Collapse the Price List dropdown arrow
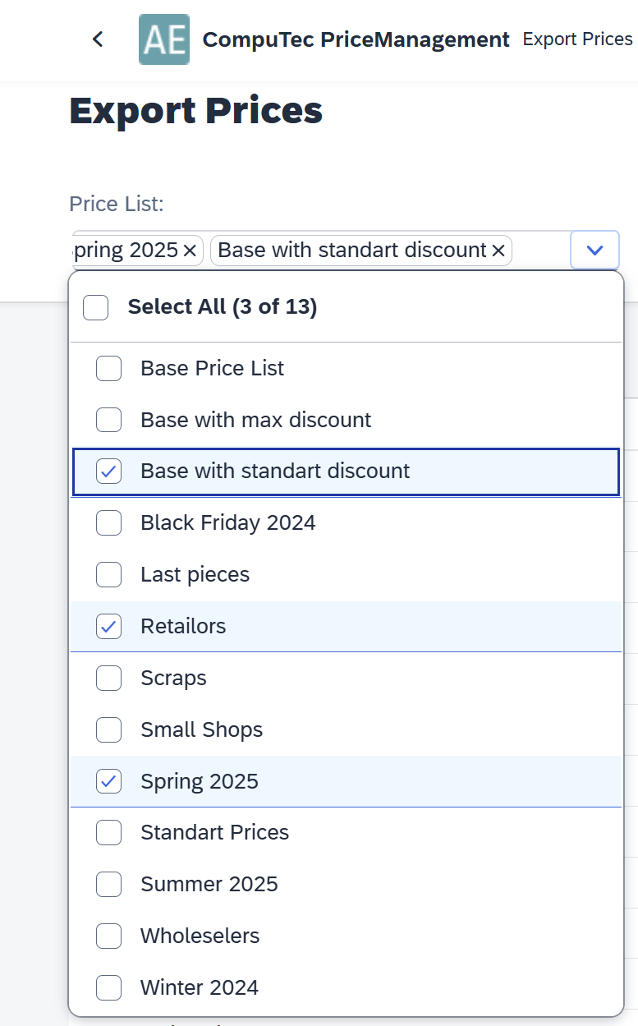The image size is (638, 1026). [594, 250]
